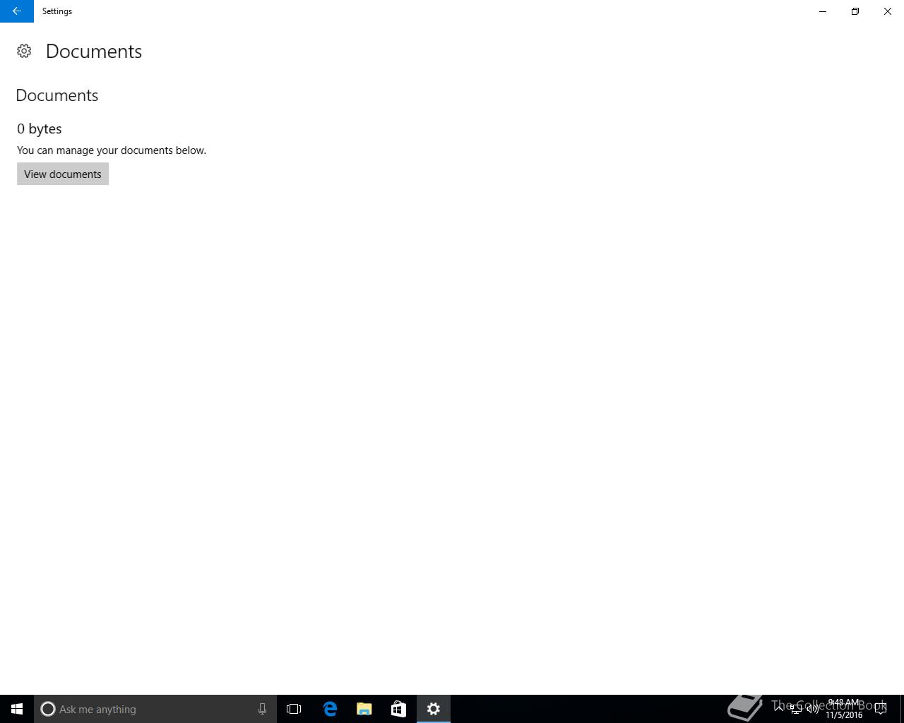Click the '0 bytes' size text
Viewport: 904px width, 723px height.
coord(40,129)
